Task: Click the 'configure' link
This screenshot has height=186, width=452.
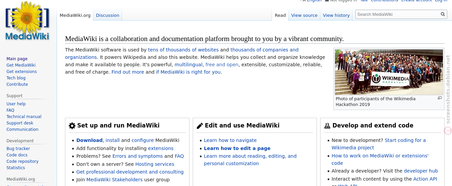Action: [x=143, y=140]
